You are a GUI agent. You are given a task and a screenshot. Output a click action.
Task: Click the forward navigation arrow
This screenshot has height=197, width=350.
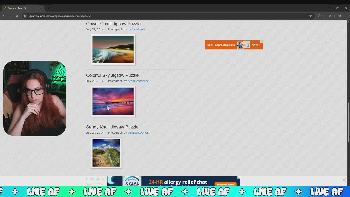click(x=11, y=16)
